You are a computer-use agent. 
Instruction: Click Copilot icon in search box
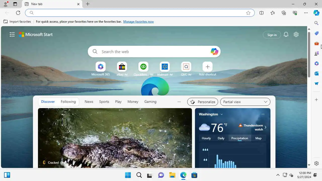point(214,52)
